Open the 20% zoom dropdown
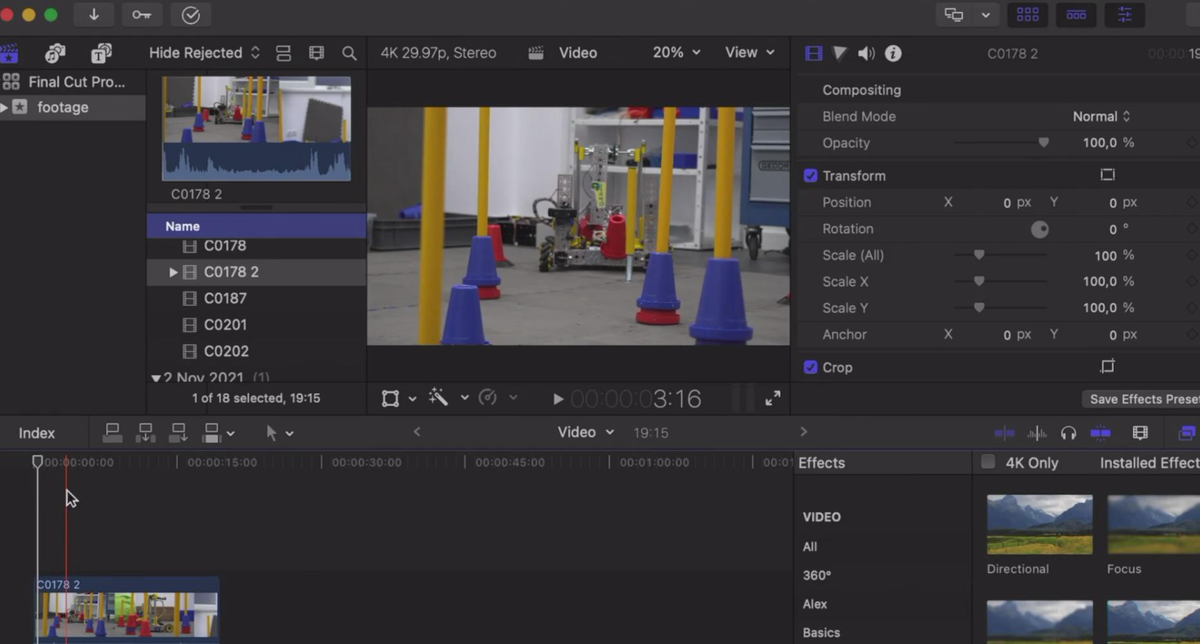Screen dimensions: 1200x644 [x=676, y=53]
